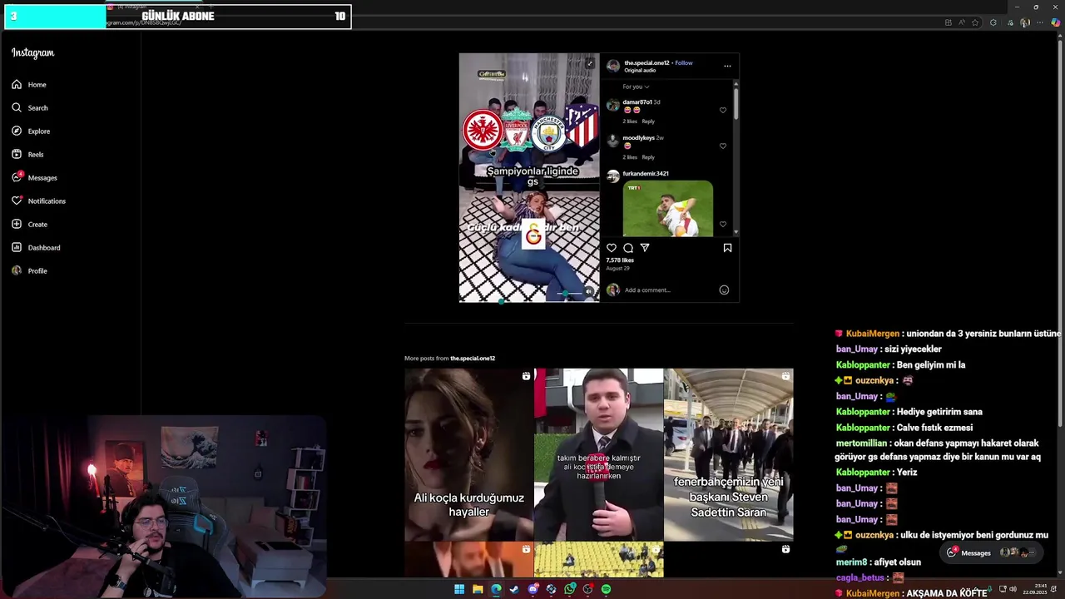Open the furkandemir.3421 commenter profile

(646, 174)
